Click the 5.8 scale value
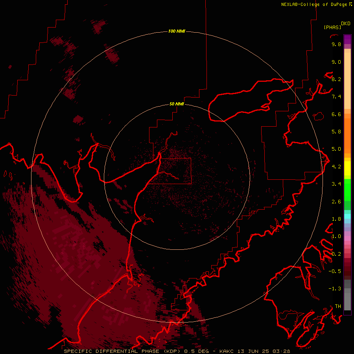Viewport: 354px width, 354px height. [336, 132]
